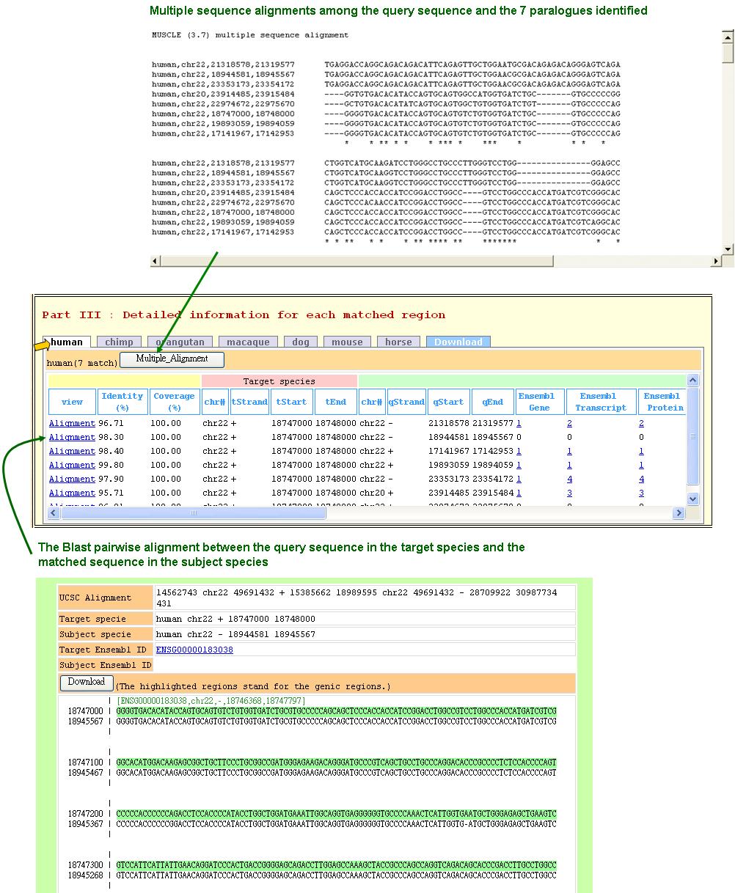This screenshot has height=893, width=735.
Task: Click left arrow of table horizontal scrollbar
Action: tap(54, 513)
